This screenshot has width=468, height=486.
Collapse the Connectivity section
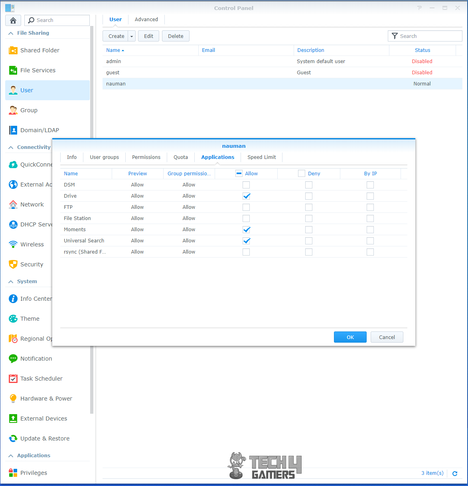click(11, 147)
